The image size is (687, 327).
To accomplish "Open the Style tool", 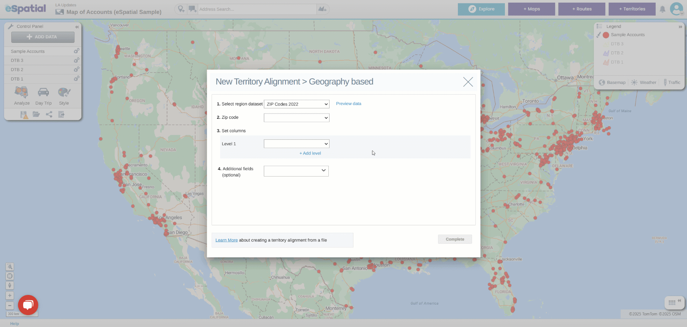I will [x=64, y=96].
